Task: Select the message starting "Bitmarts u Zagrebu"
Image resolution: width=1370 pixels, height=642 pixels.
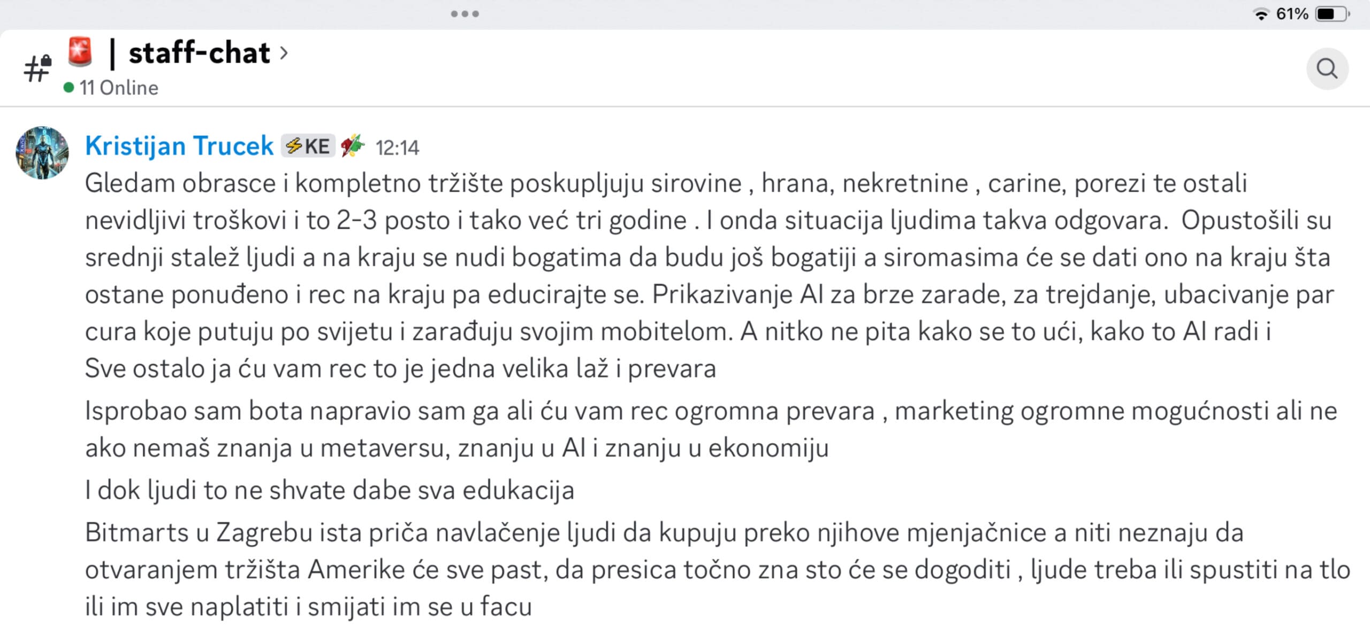Action: pos(696,569)
